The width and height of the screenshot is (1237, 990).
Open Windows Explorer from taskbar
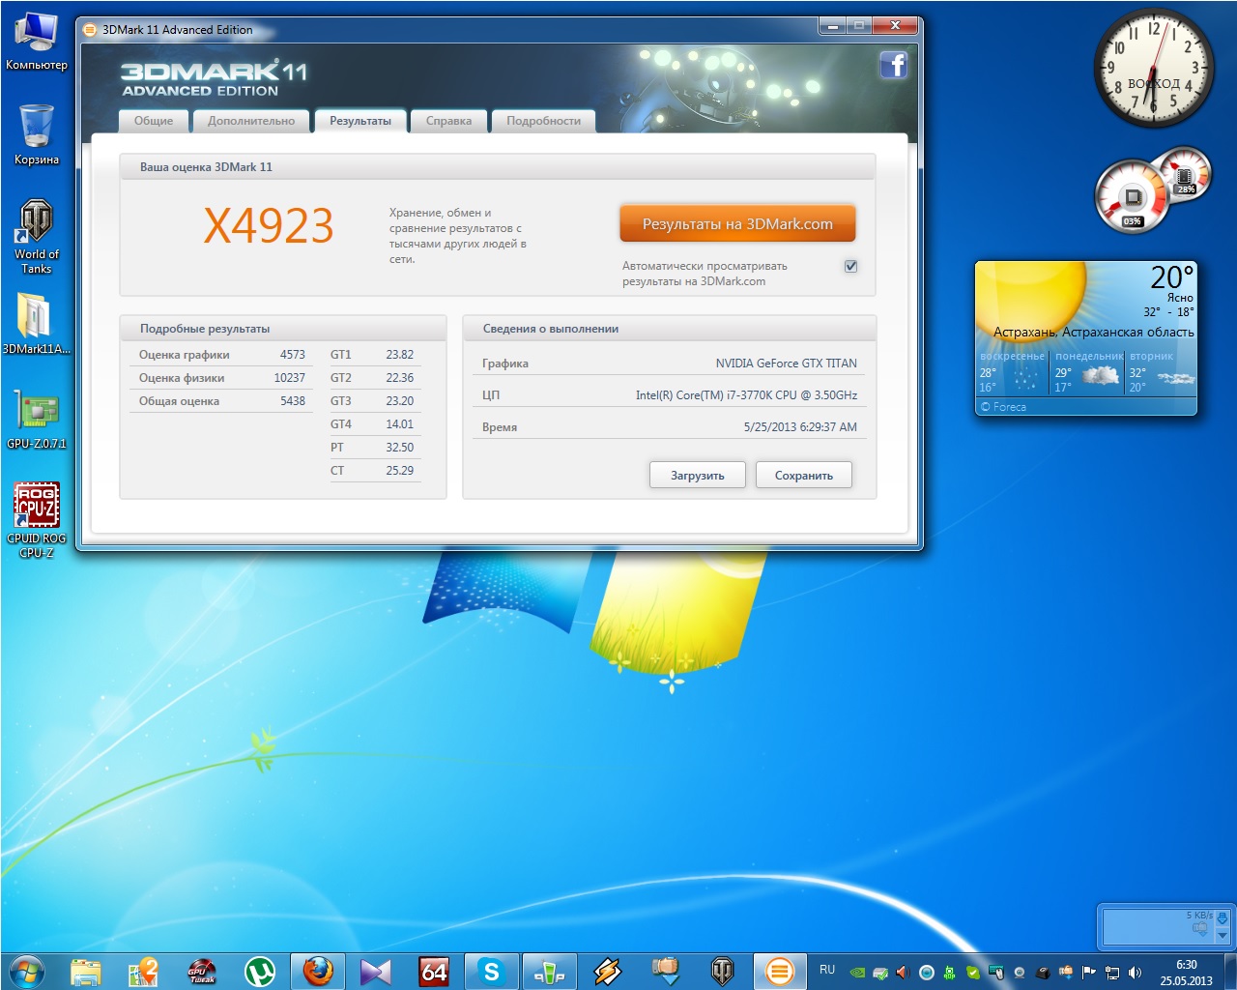click(x=86, y=971)
